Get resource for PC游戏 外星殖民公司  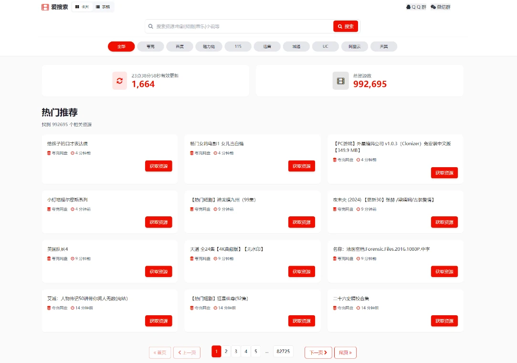[x=444, y=172]
